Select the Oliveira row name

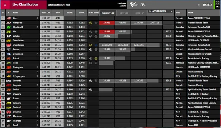click(x=17, y=94)
